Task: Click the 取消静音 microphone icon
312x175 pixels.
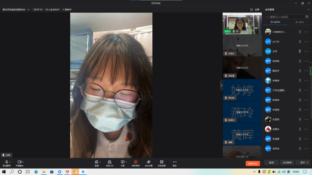Action: (x=6, y=162)
